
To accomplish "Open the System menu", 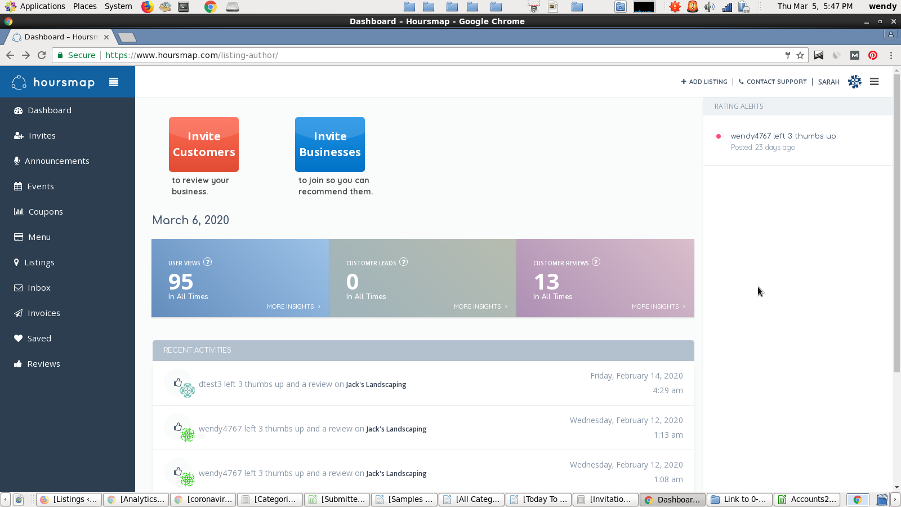I will [118, 6].
